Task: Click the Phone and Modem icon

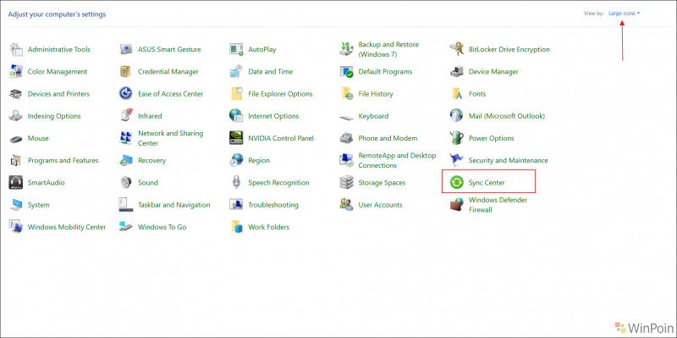Action: 346,138
